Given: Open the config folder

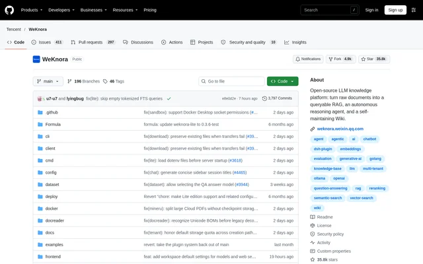Looking at the screenshot, I should click(x=51, y=172).
